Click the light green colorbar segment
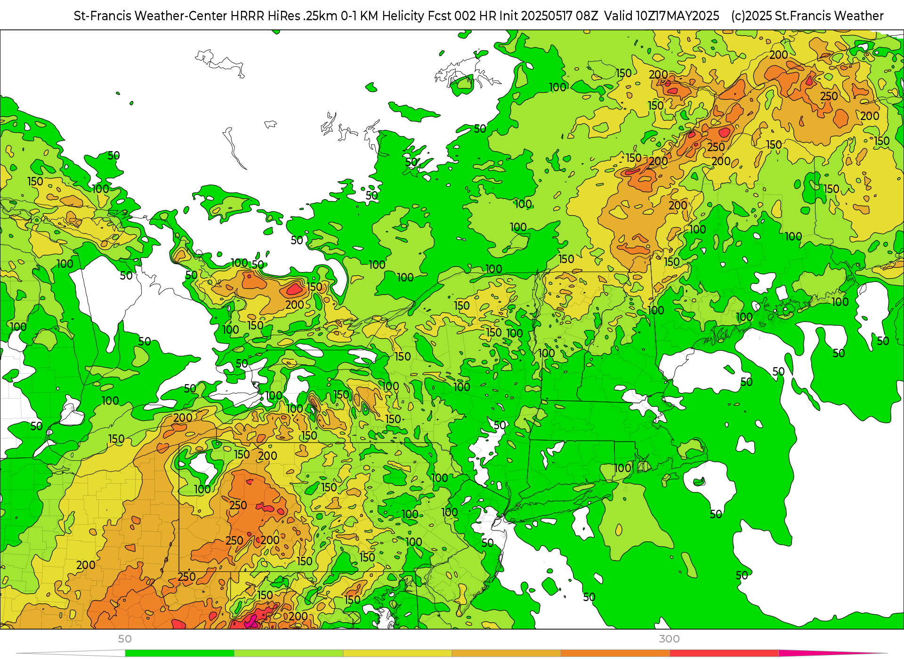The image size is (904, 659). (289, 653)
